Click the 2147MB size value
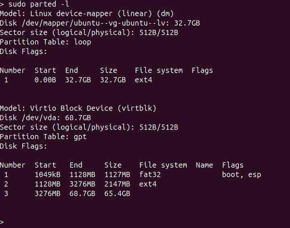290x228 pixels. (117, 184)
